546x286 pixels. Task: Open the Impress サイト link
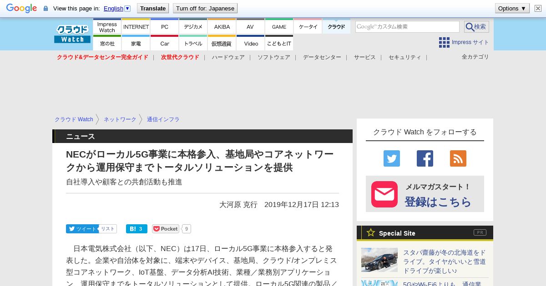(470, 42)
